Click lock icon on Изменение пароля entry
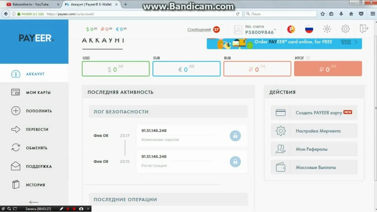 235,136
